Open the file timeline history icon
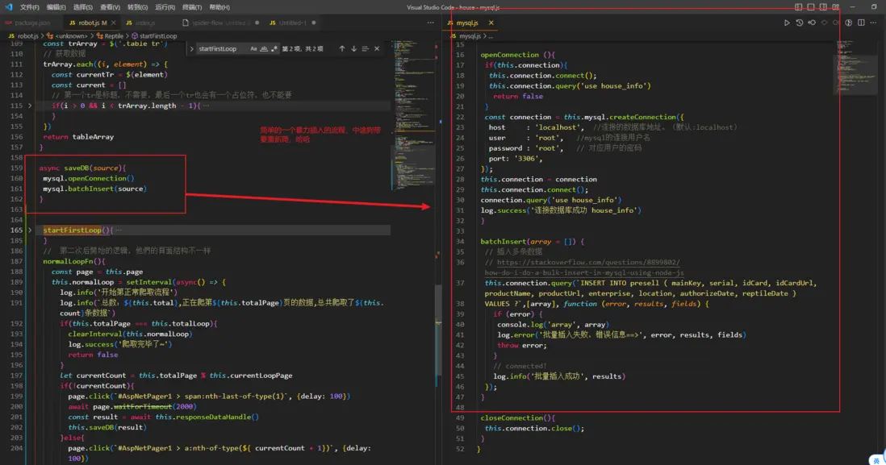The height and width of the screenshot is (465, 886). (x=799, y=23)
